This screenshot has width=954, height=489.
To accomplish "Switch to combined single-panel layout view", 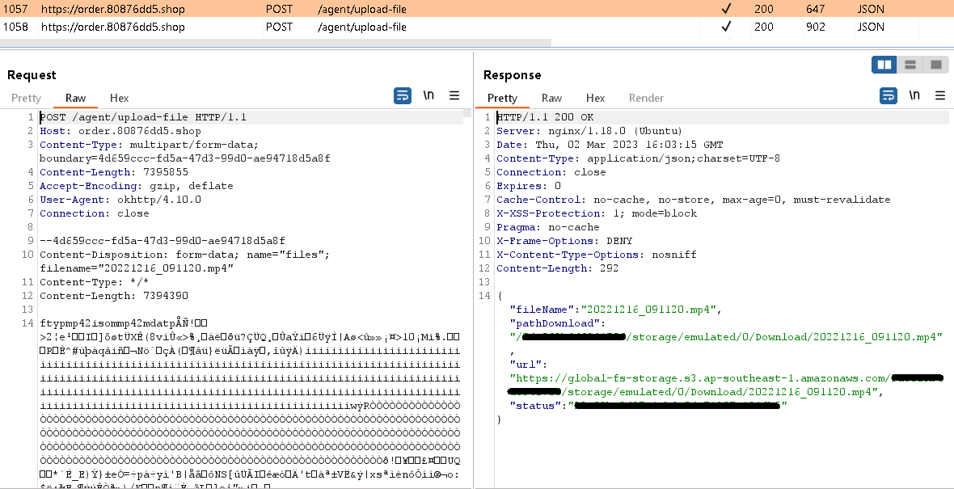I will (936, 65).
